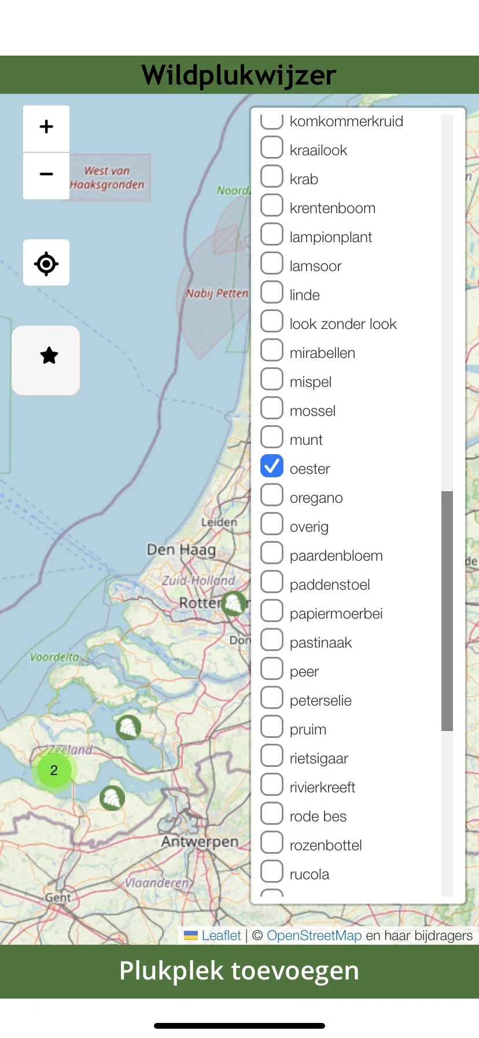Check the krentenboom filter
This screenshot has width=479, height=1038.
tap(272, 205)
